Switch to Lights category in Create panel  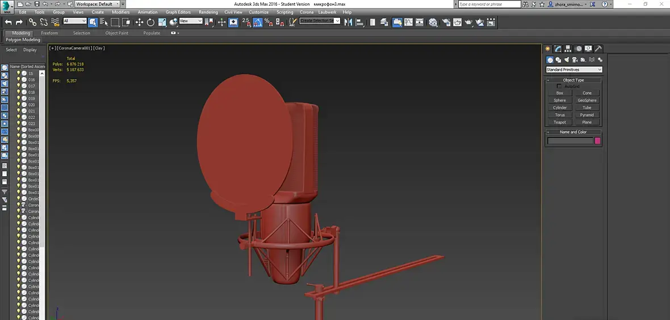point(567,59)
